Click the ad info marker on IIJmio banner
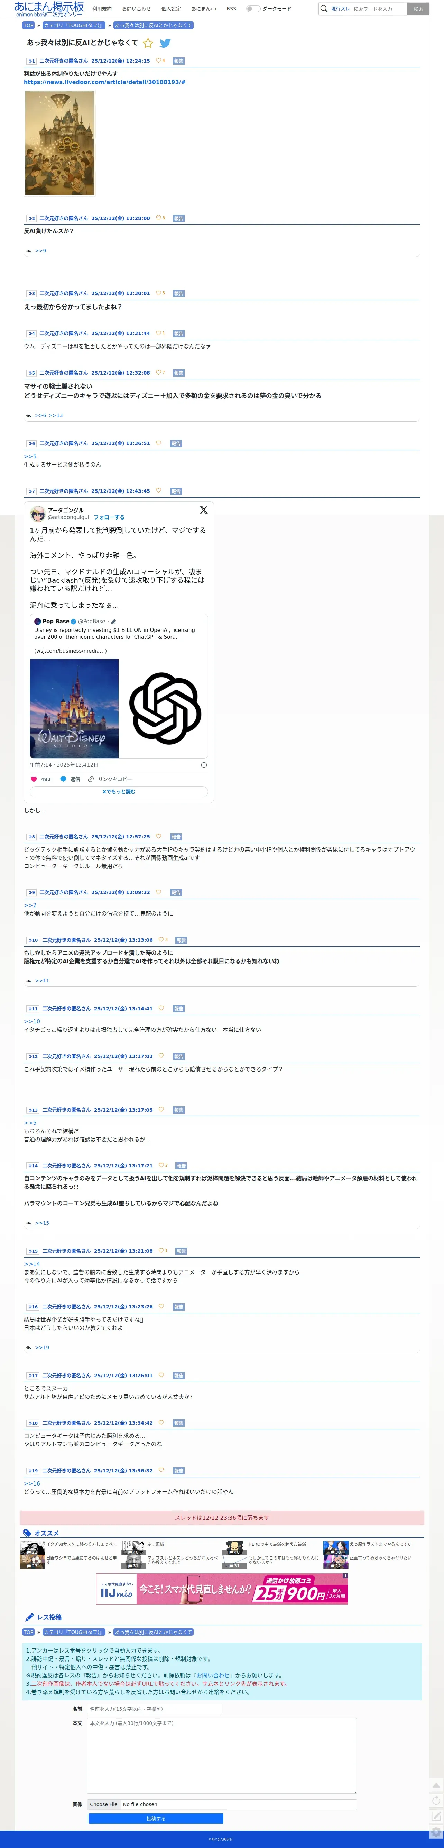This screenshot has width=444, height=1848. 345,1576
